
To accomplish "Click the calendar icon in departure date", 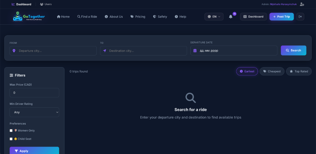I will pos(195,51).
